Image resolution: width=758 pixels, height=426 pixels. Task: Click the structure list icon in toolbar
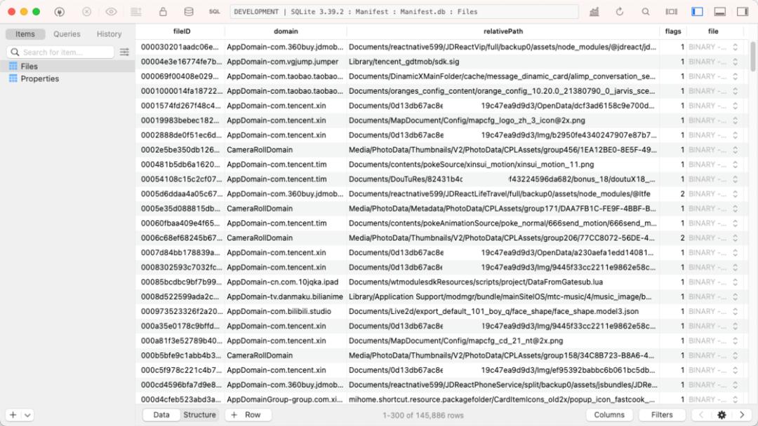point(136,12)
